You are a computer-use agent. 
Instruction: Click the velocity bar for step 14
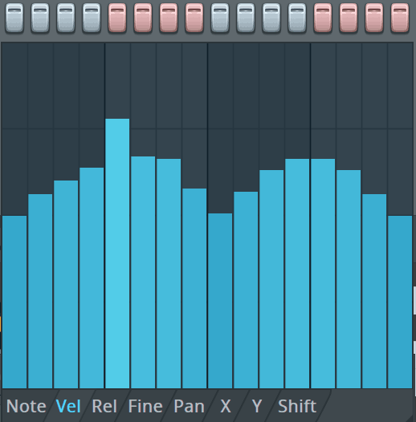(349, 279)
